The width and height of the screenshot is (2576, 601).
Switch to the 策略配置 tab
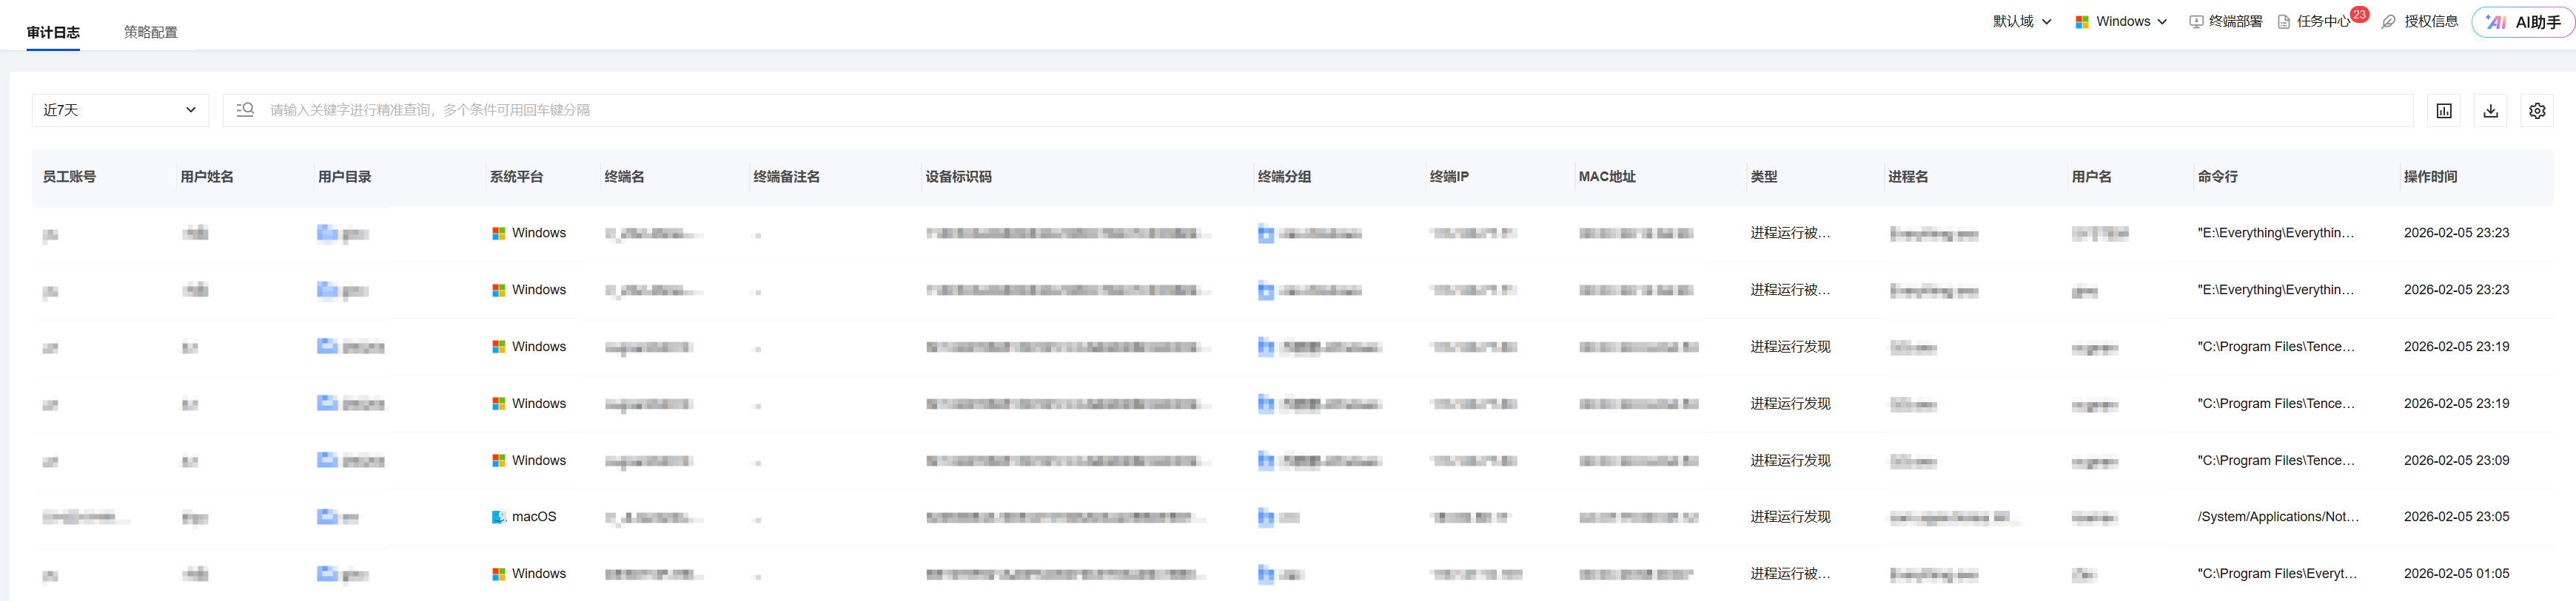151,32
